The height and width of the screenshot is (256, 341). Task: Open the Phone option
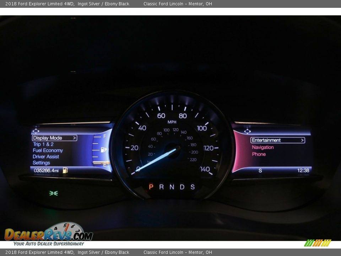pos(259,154)
